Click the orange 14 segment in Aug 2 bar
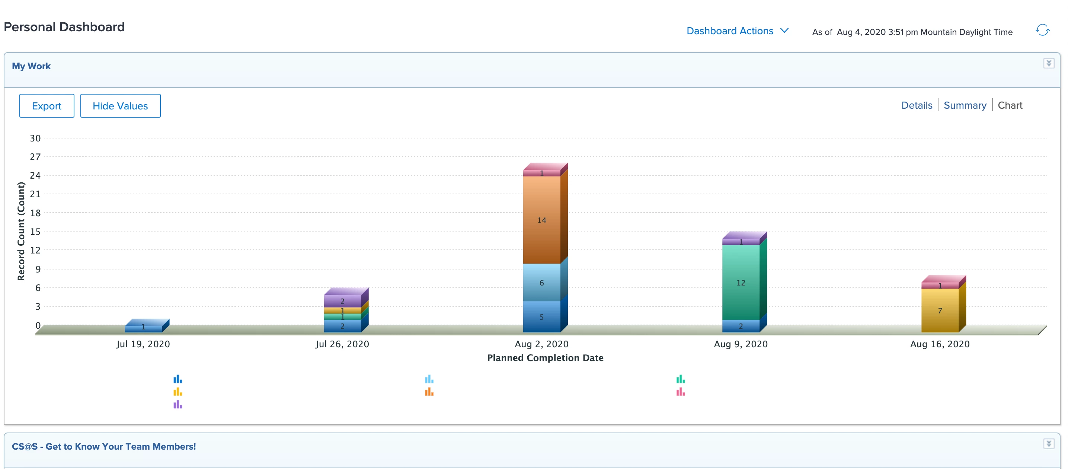 click(541, 220)
